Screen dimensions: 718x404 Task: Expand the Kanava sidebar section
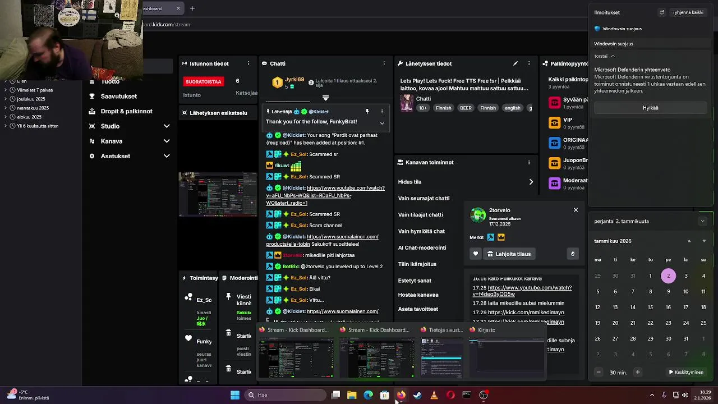(x=167, y=141)
